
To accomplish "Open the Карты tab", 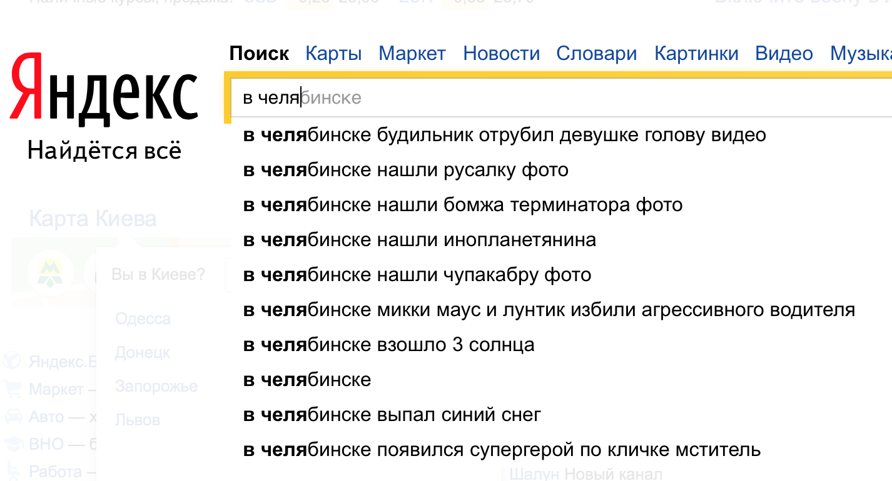I will [x=333, y=54].
